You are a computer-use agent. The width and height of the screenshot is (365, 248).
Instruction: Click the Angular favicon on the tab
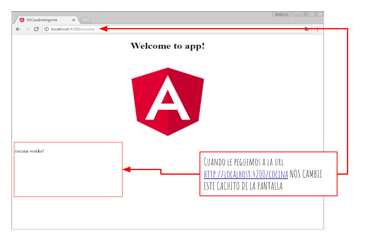pyautogui.click(x=22, y=20)
